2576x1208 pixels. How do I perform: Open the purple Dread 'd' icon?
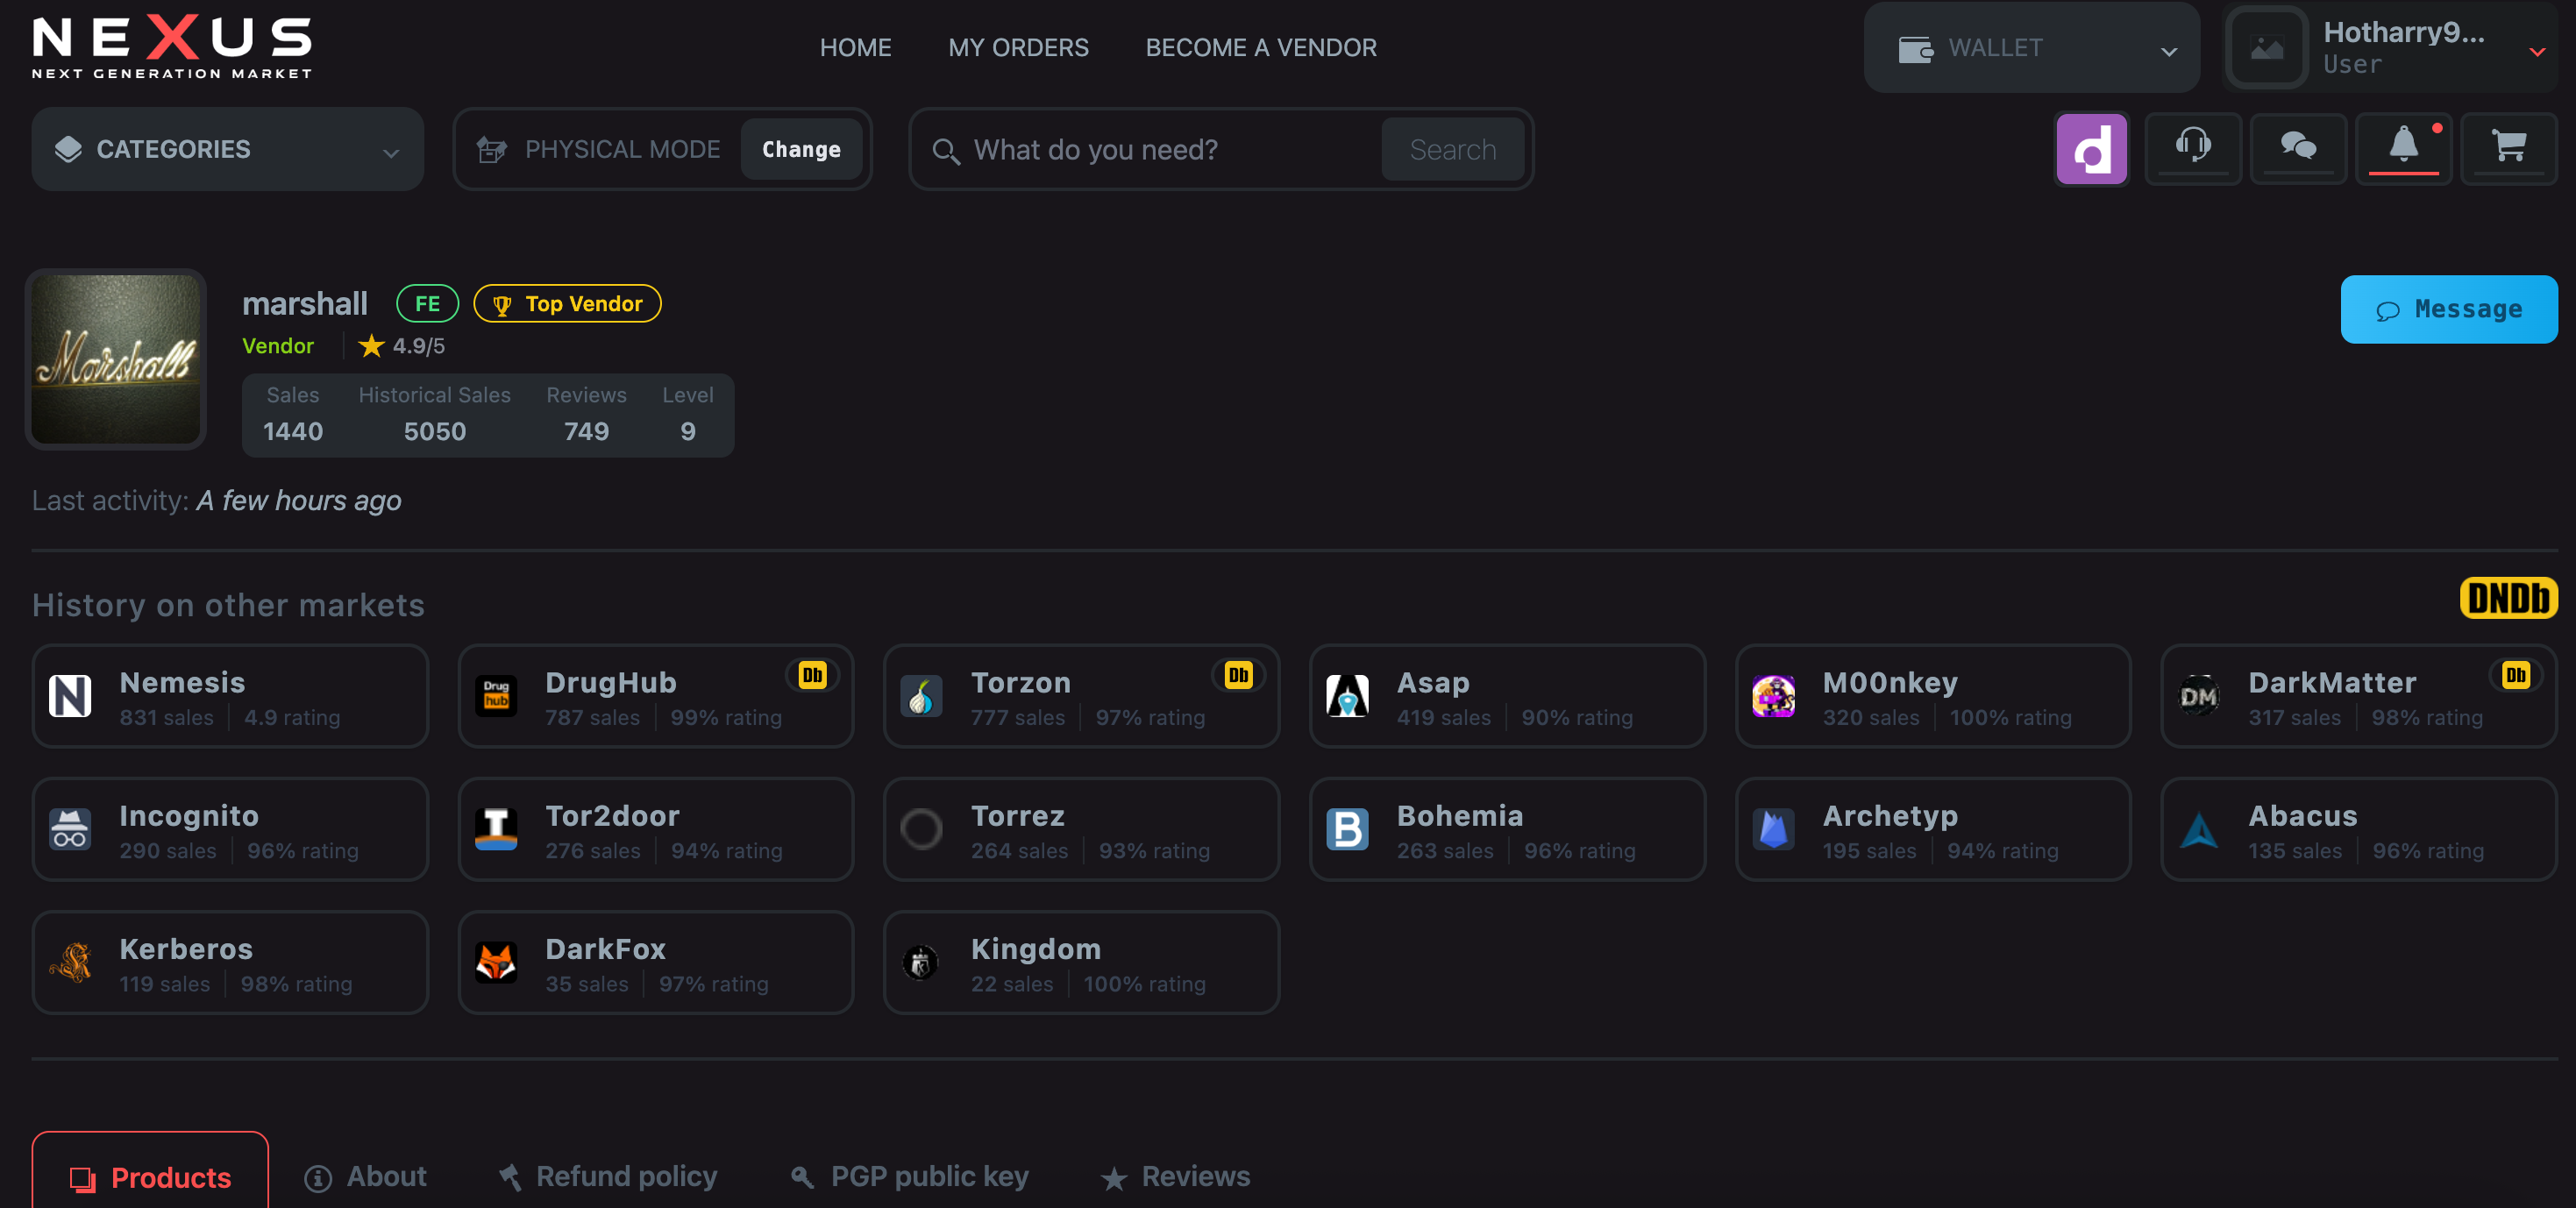coord(2091,149)
